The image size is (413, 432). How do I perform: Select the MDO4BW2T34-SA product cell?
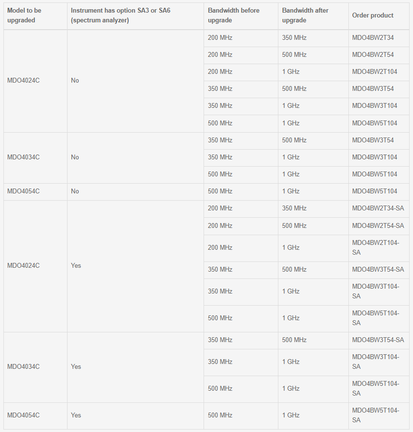(379, 208)
